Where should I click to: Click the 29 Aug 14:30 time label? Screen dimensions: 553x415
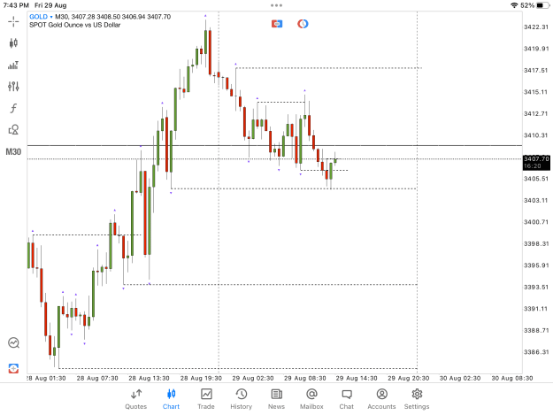(x=357, y=378)
